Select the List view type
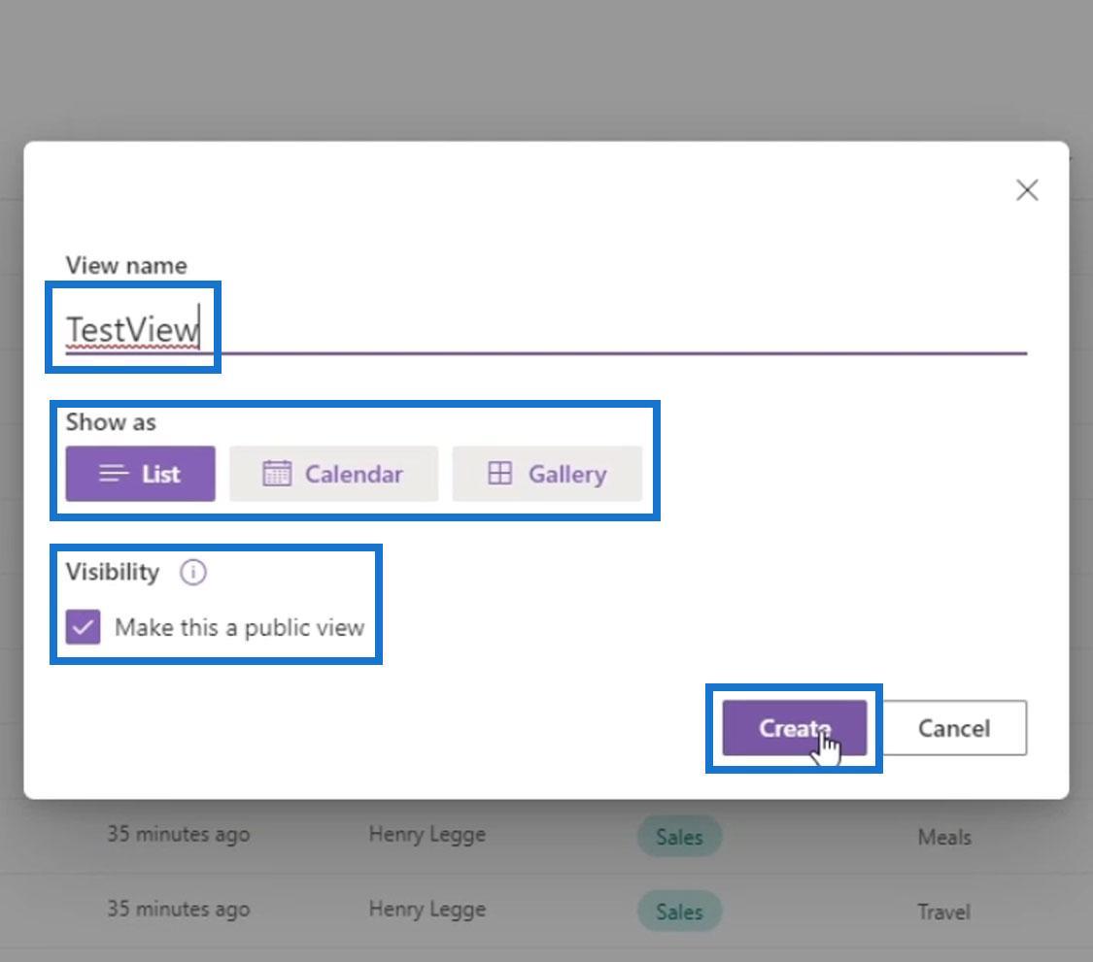The height and width of the screenshot is (962, 1093). [x=140, y=474]
